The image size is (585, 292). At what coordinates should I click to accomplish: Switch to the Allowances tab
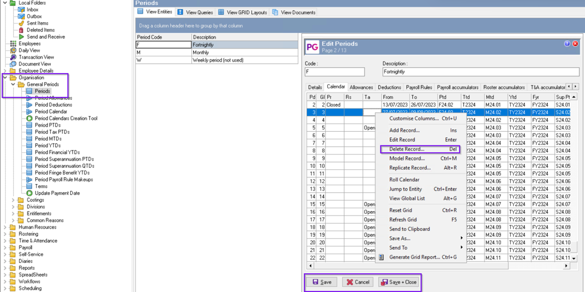tap(361, 87)
